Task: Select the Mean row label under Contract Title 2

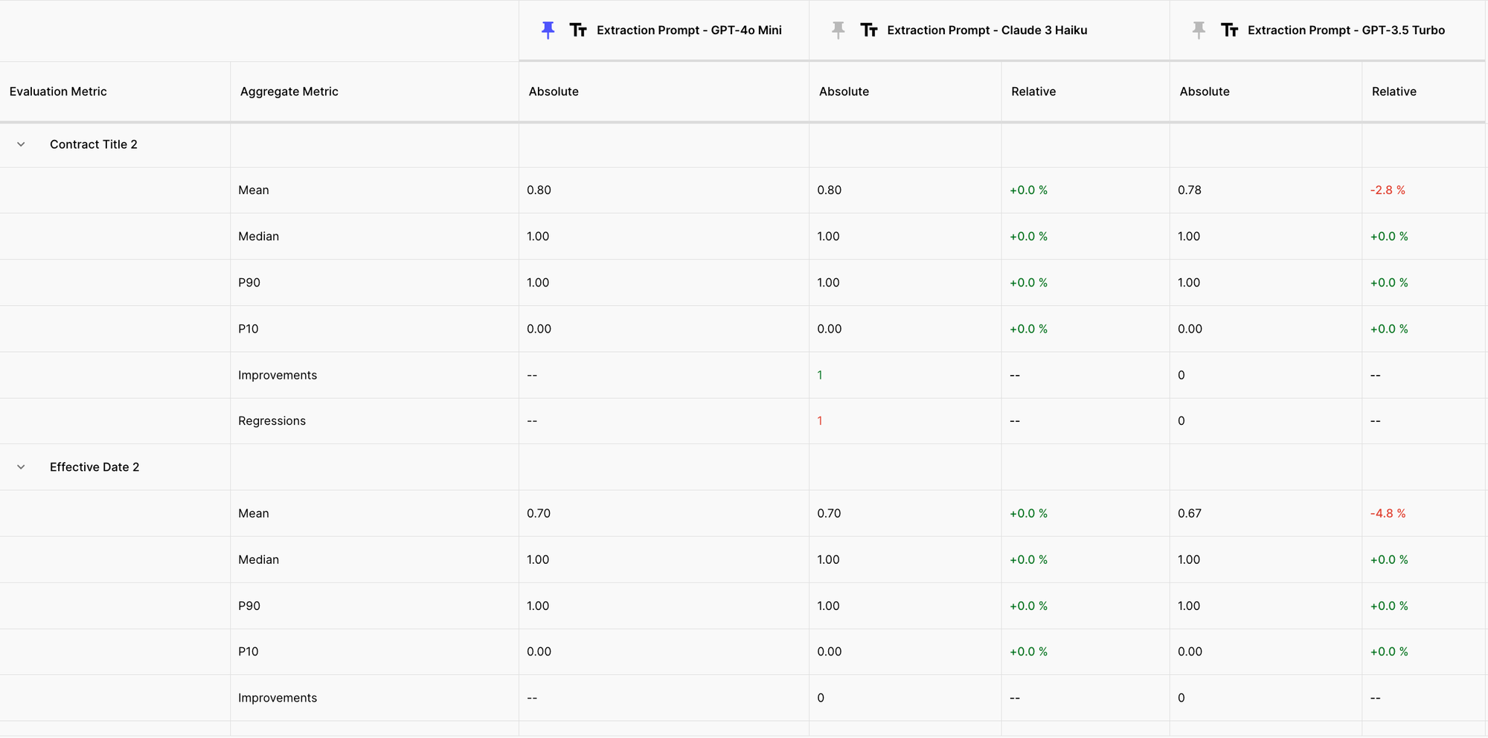Action: [x=254, y=190]
